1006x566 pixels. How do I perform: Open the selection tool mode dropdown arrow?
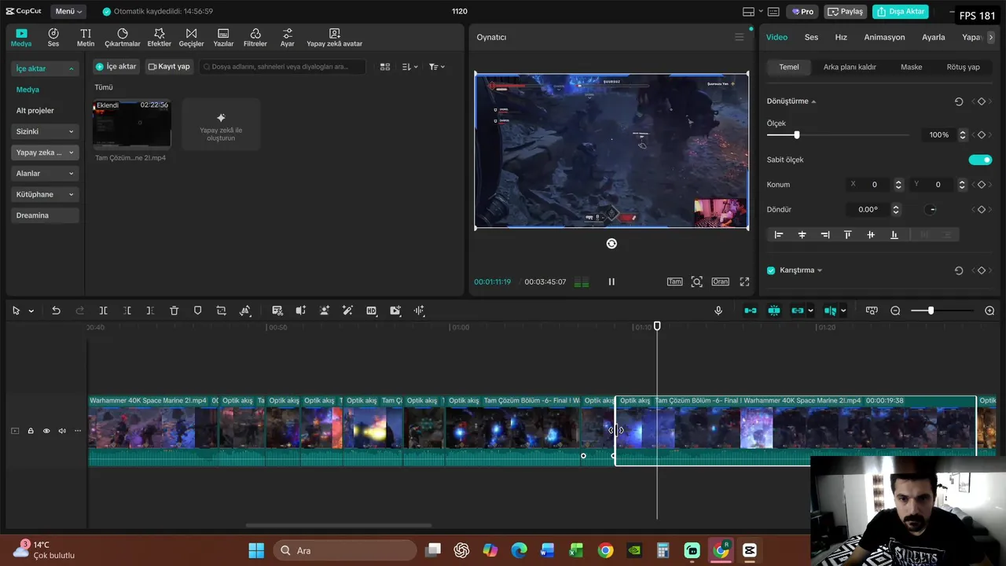(31, 311)
